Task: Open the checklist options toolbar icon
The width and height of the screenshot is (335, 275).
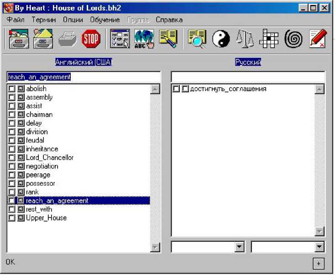Action: 120,39
